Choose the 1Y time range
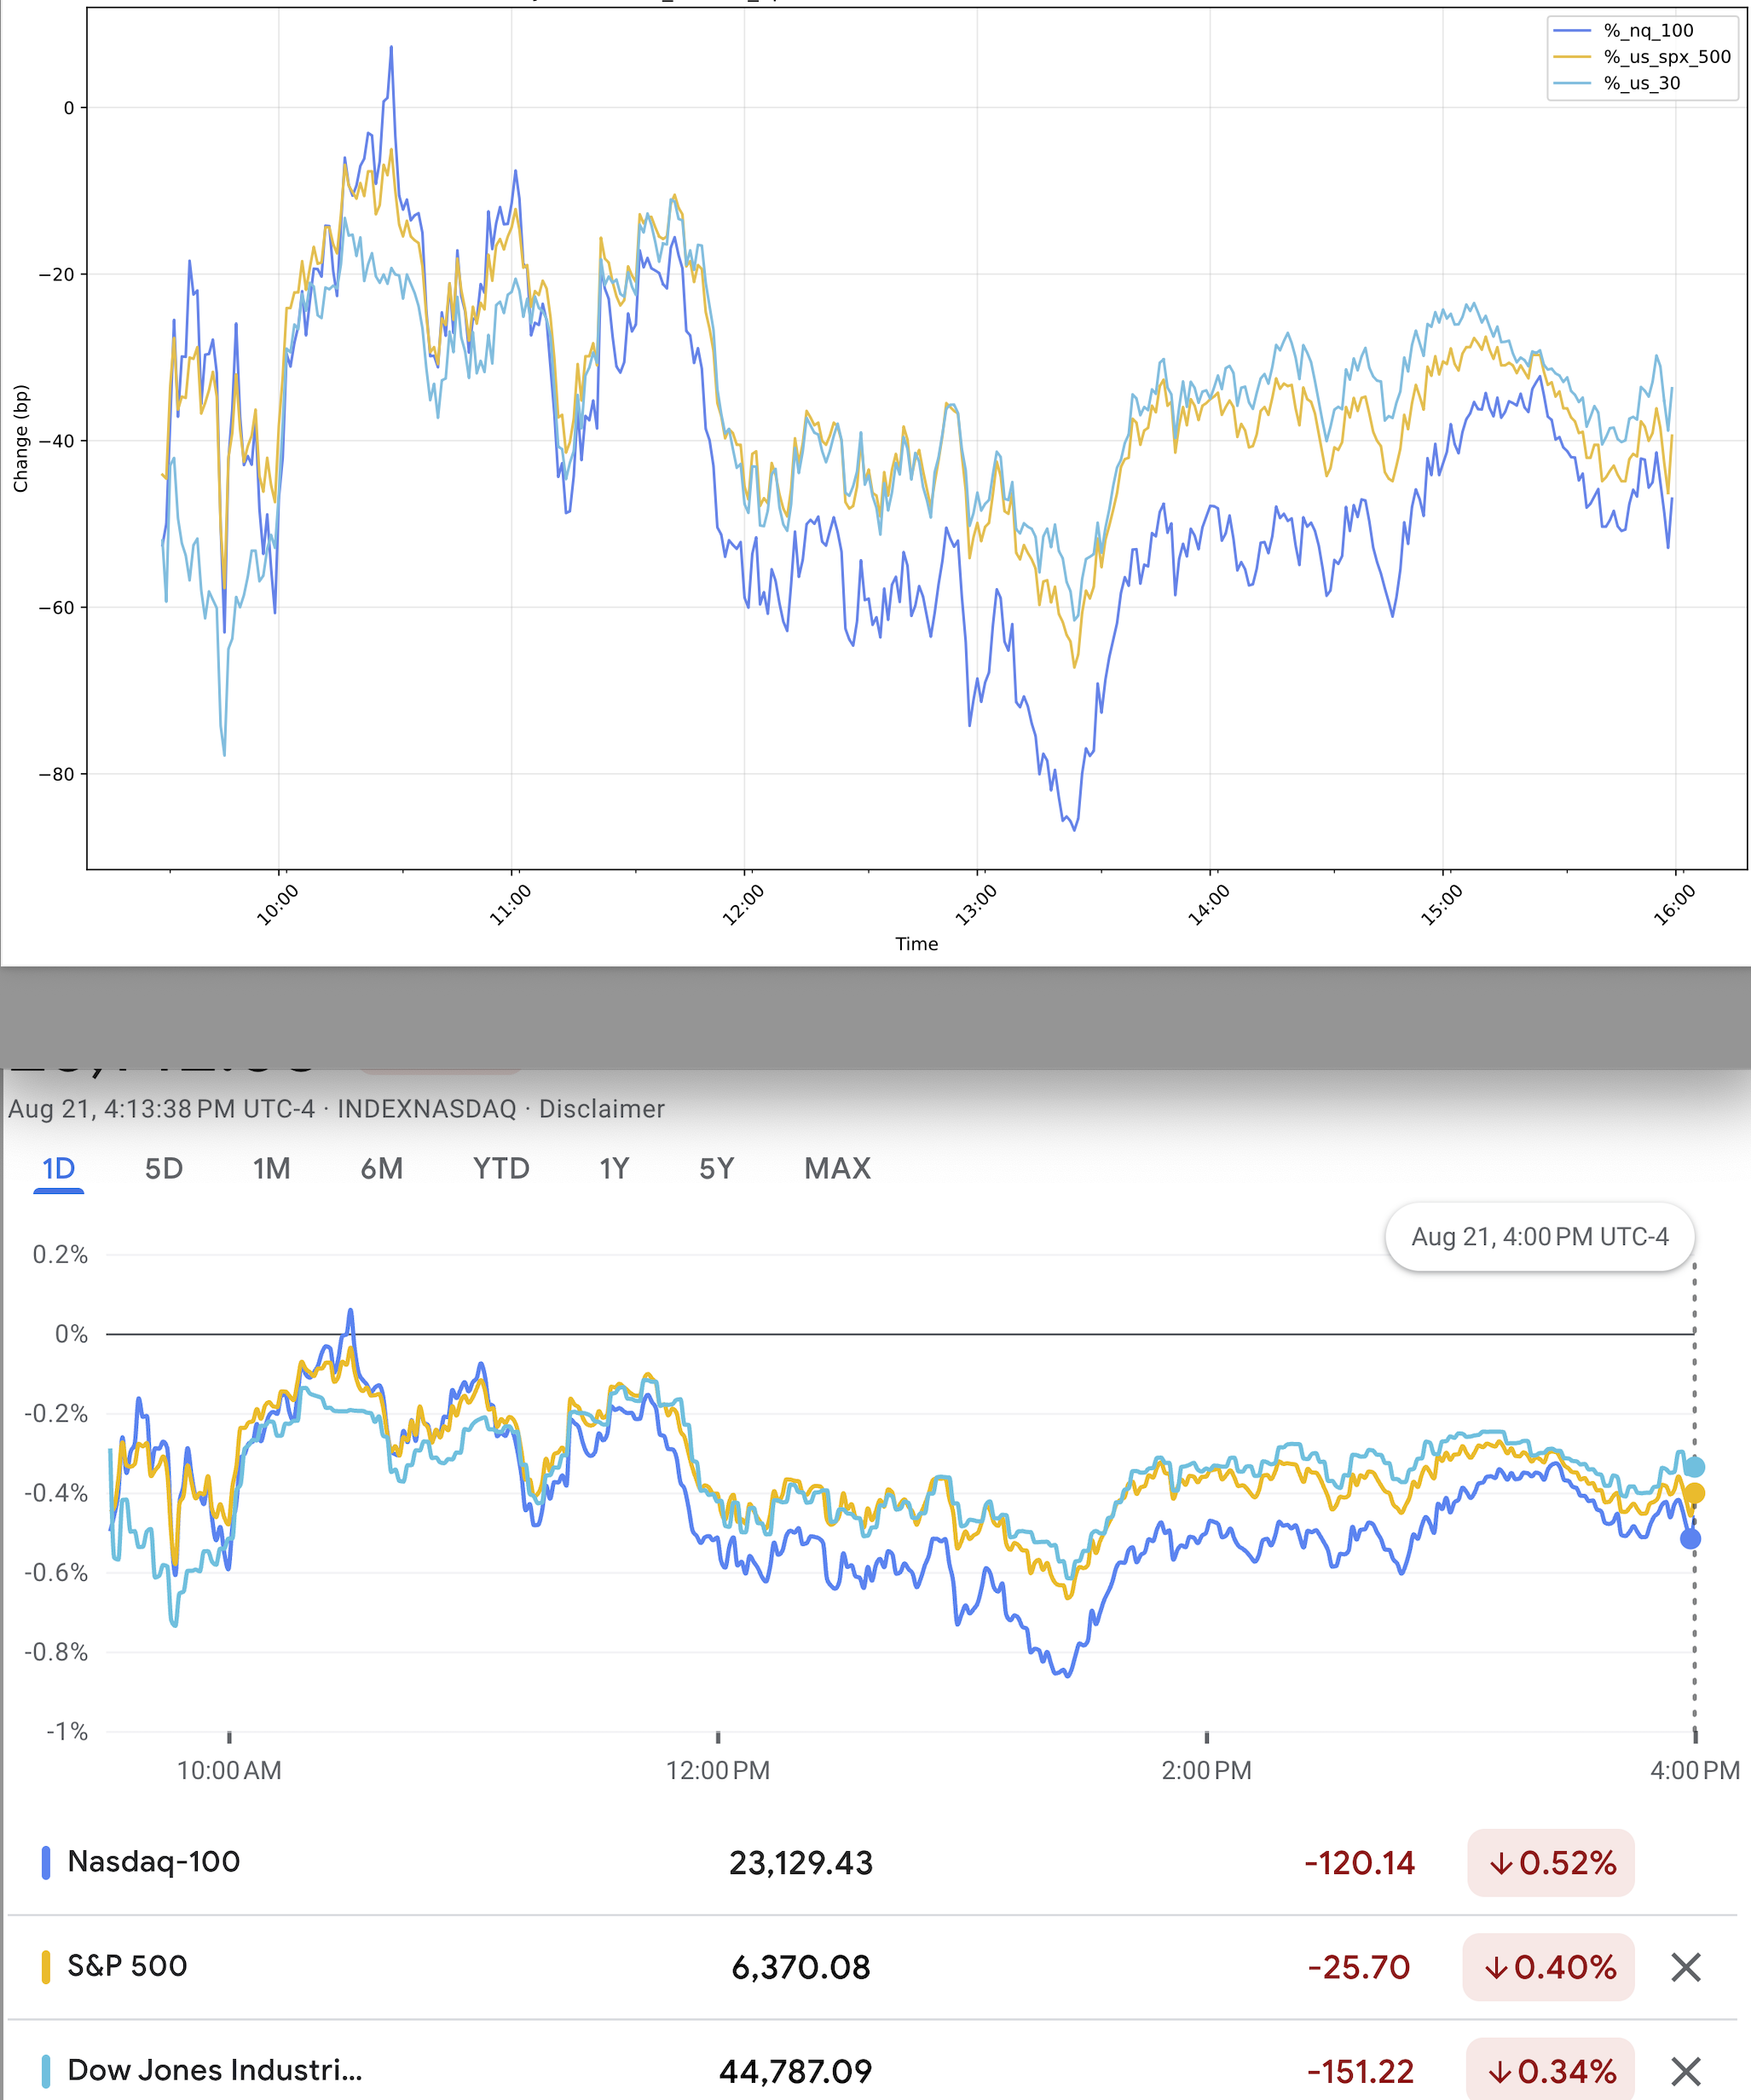The width and height of the screenshot is (1751, 2100). coord(613,1168)
